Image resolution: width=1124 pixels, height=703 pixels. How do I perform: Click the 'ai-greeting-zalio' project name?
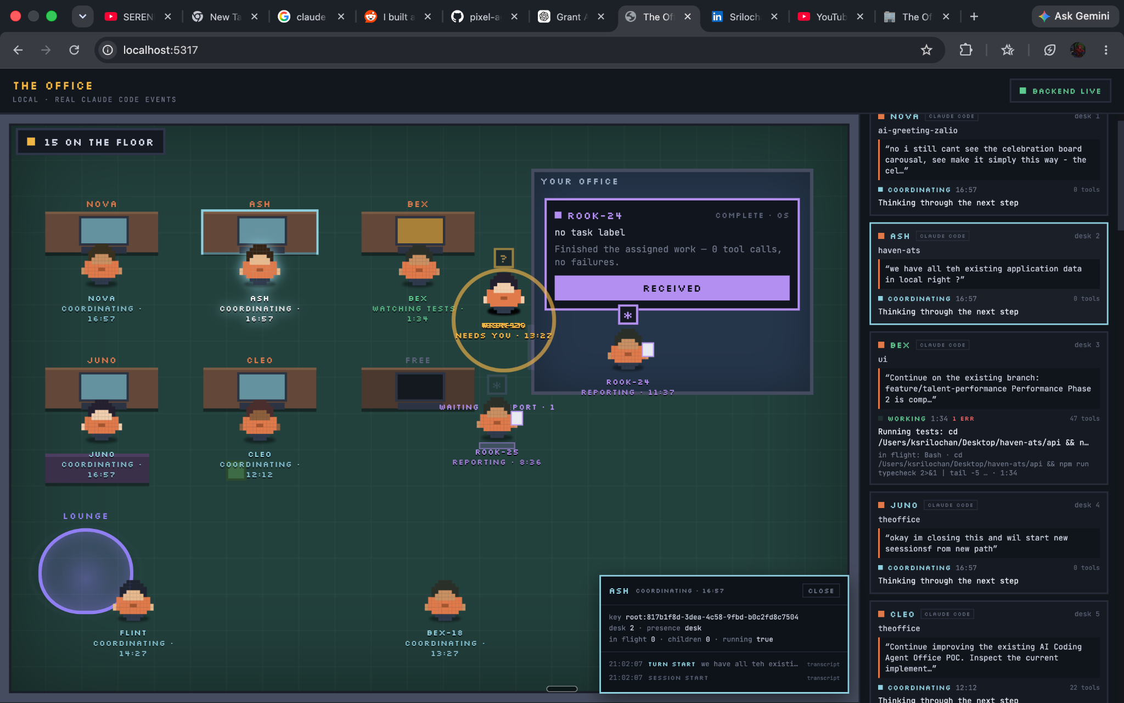click(x=918, y=131)
